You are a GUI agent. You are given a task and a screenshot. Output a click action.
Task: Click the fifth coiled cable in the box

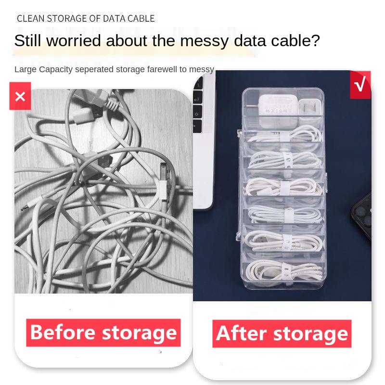point(283,242)
